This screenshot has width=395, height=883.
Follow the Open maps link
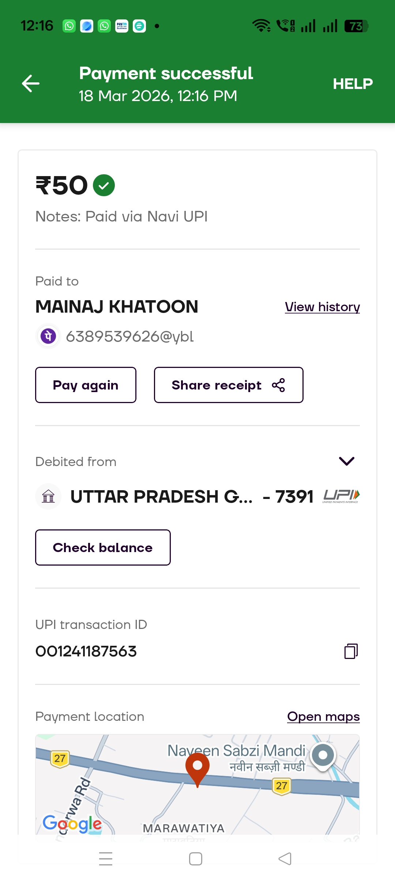tap(323, 716)
